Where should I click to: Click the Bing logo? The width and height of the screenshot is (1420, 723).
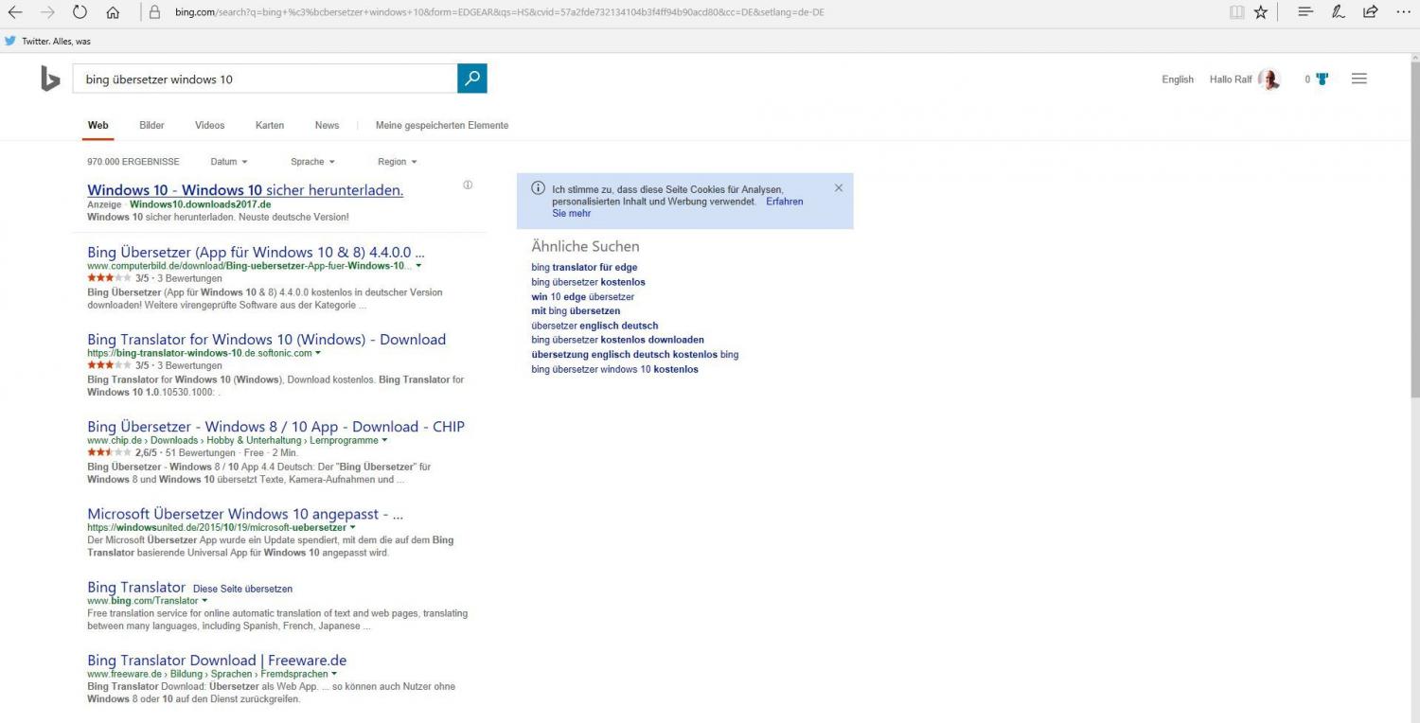pos(50,79)
